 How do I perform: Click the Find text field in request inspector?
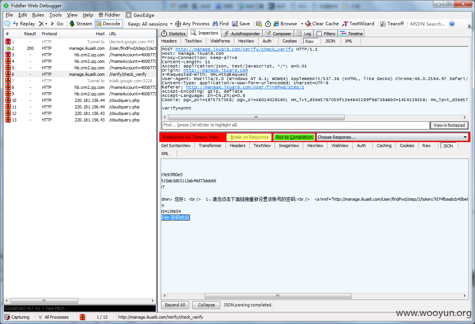(295, 125)
